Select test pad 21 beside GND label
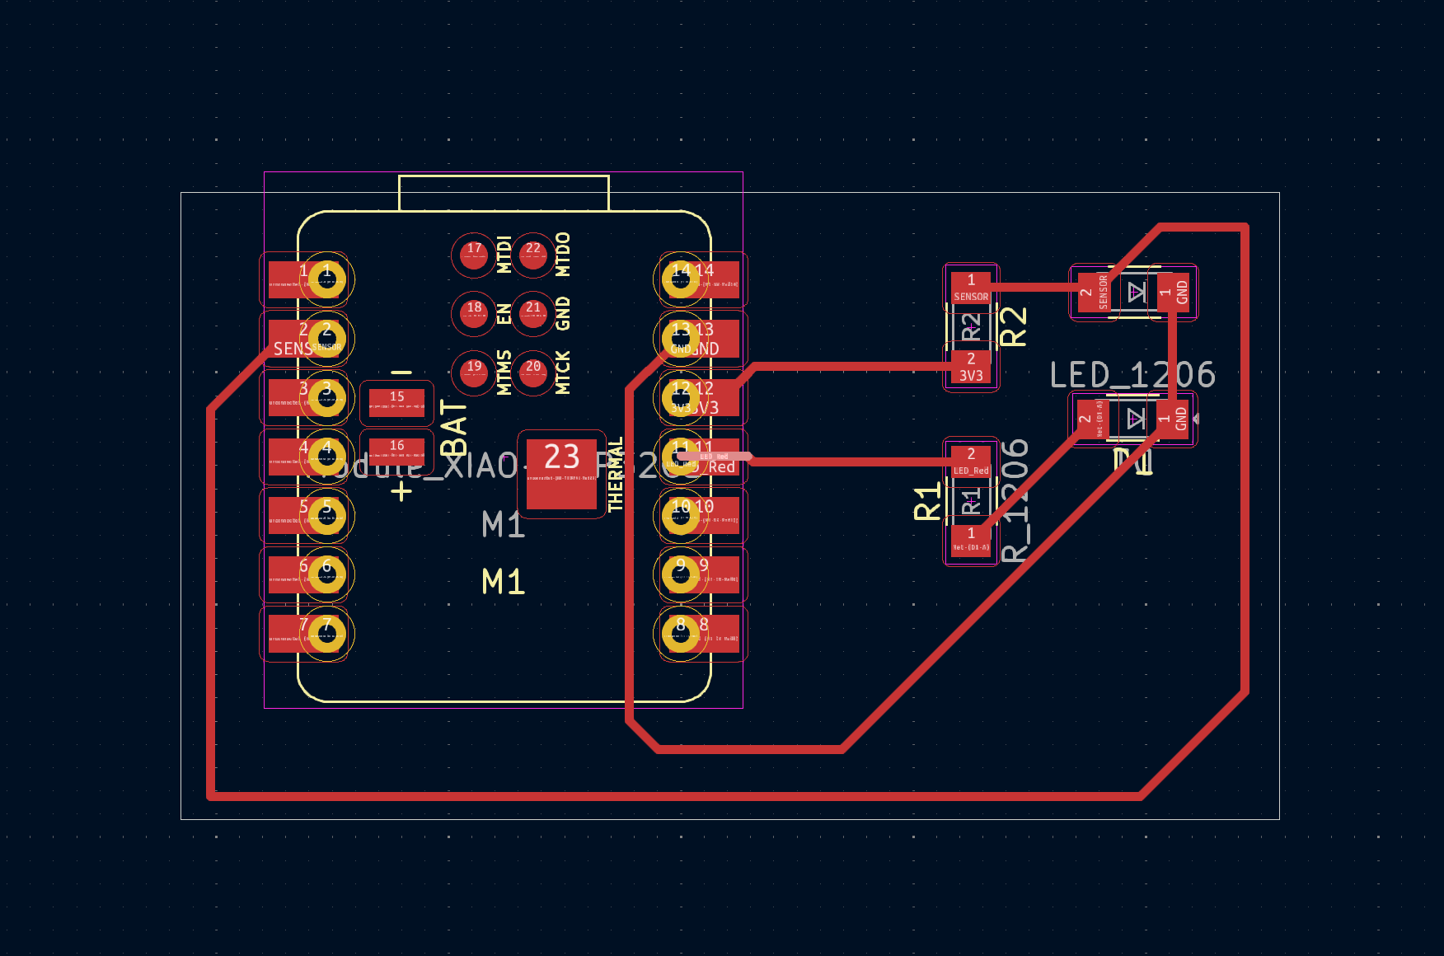The image size is (1444, 956). click(533, 314)
